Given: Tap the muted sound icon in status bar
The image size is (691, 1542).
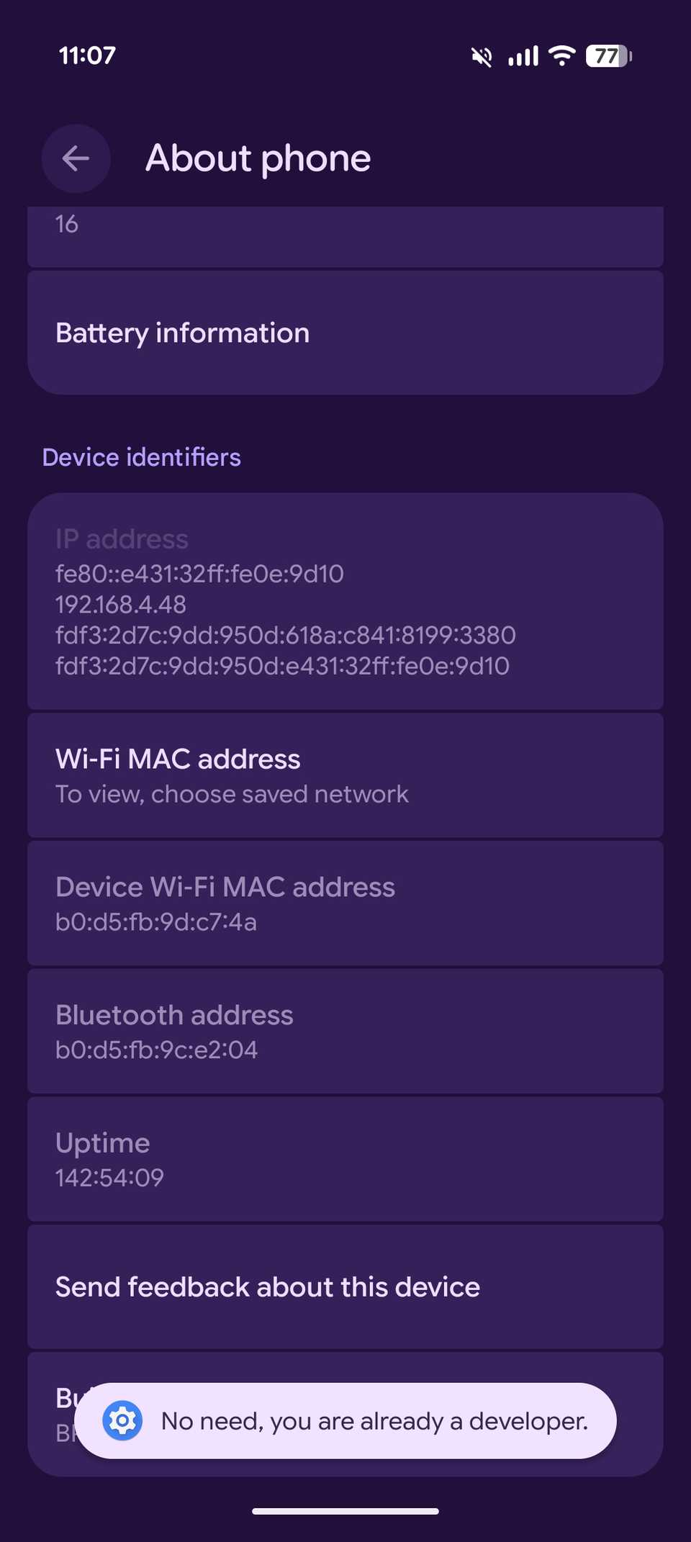Looking at the screenshot, I should (x=481, y=55).
